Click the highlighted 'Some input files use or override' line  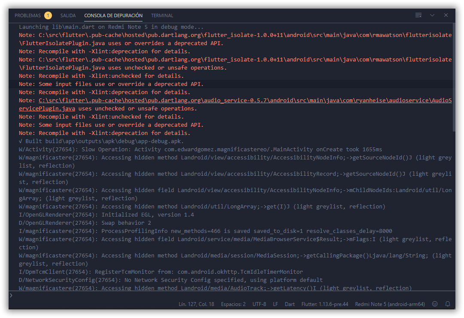point(111,84)
